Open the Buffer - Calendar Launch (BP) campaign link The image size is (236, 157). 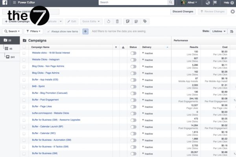(48, 126)
